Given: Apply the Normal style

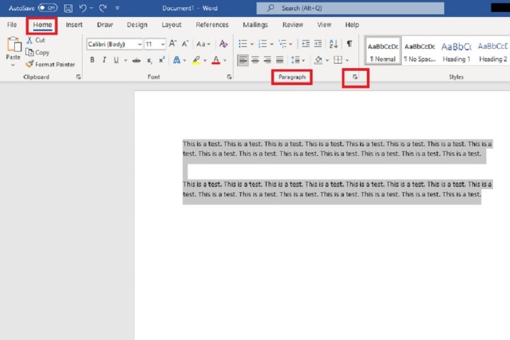Looking at the screenshot, I should pos(382,51).
